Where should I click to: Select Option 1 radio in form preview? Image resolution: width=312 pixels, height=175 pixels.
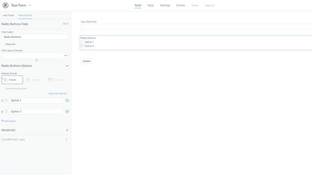[x=82, y=42]
